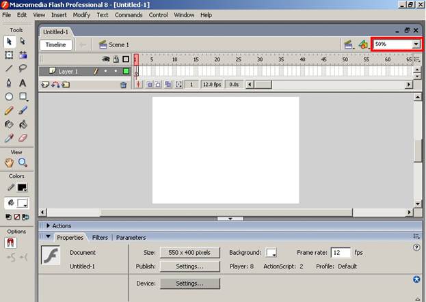426x302 pixels.
Task: Toggle Onion Skin button
Action: coord(150,85)
